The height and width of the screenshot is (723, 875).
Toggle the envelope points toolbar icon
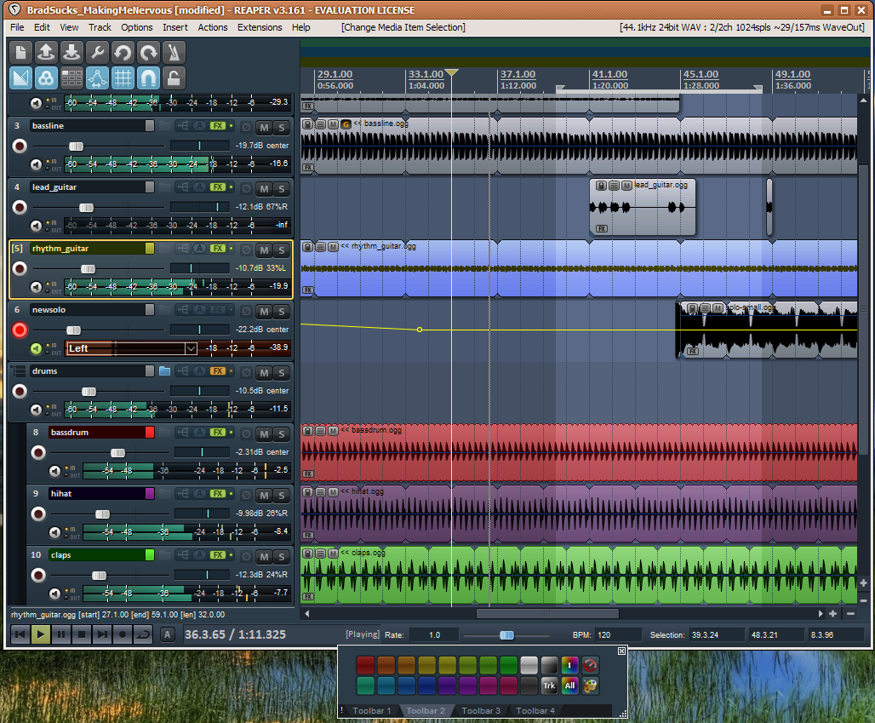click(x=97, y=78)
